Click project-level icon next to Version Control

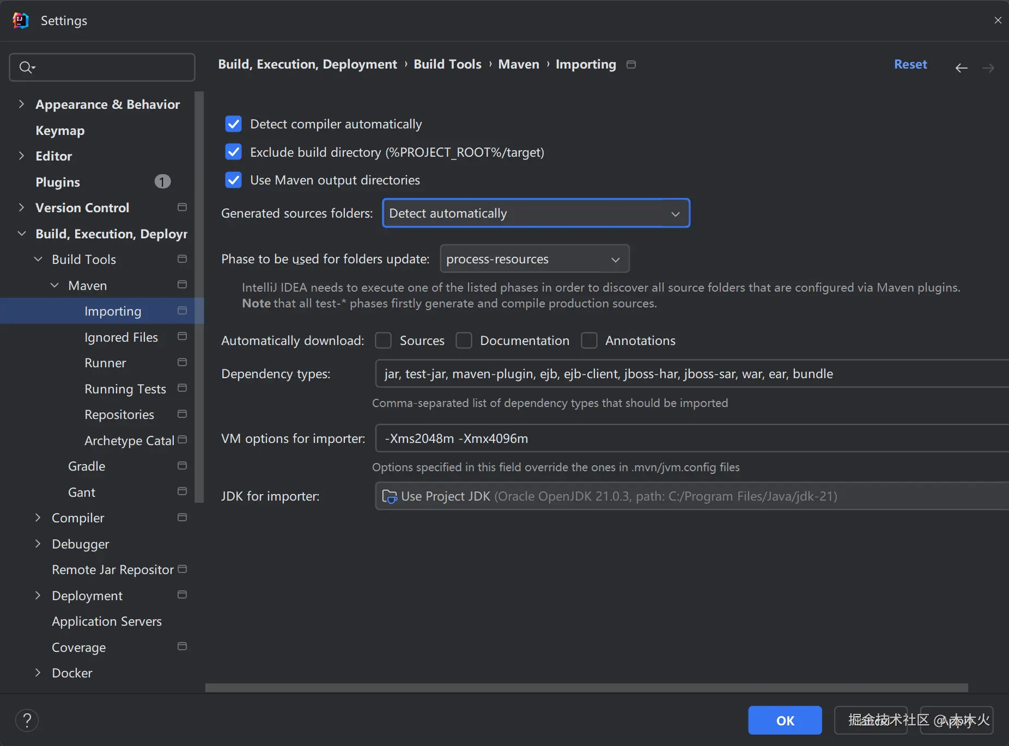click(x=182, y=207)
